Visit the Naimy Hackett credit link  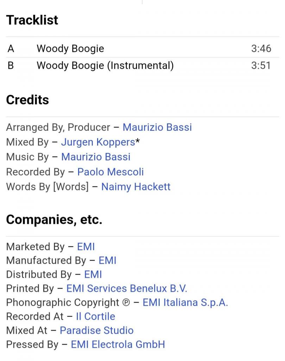point(136,186)
